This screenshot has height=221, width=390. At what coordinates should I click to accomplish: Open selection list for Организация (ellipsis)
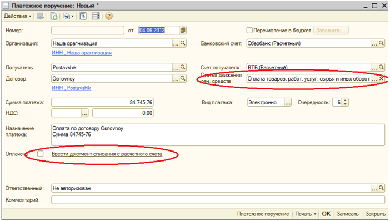point(176,43)
